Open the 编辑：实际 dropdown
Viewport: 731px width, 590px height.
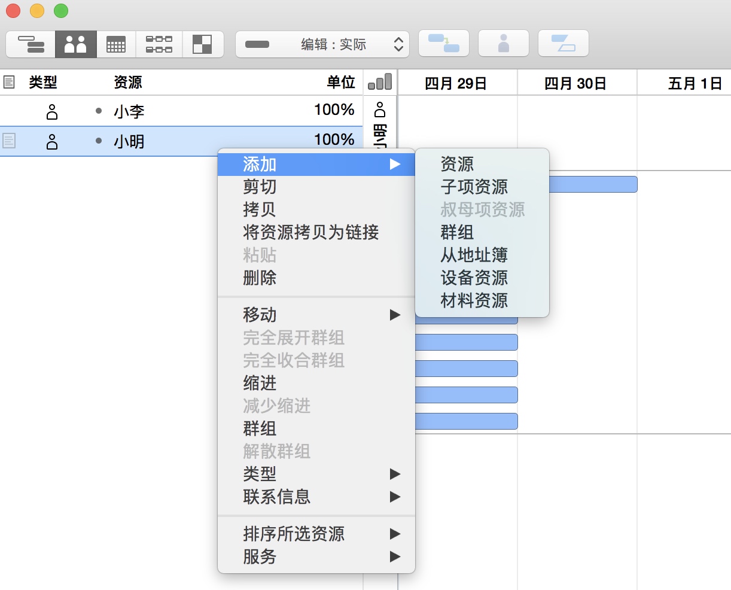pos(322,44)
